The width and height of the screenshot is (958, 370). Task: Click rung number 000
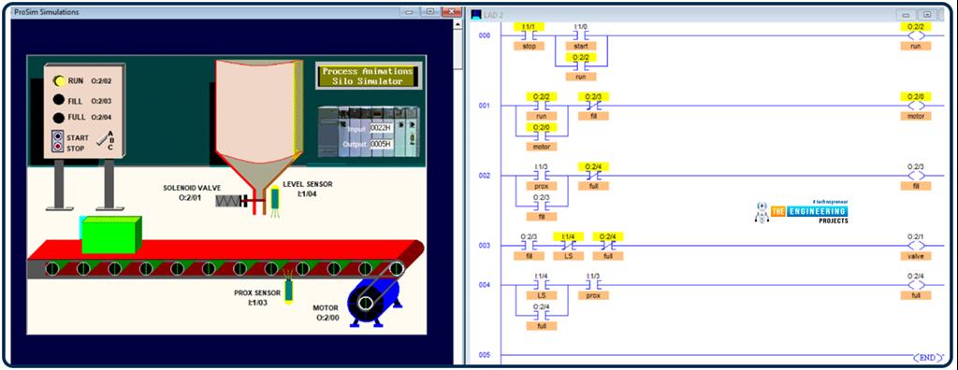[484, 36]
